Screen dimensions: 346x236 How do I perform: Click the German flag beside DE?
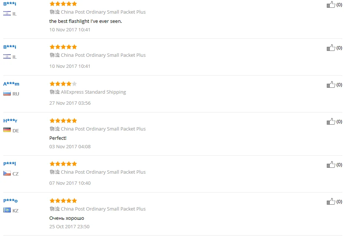(x=7, y=130)
